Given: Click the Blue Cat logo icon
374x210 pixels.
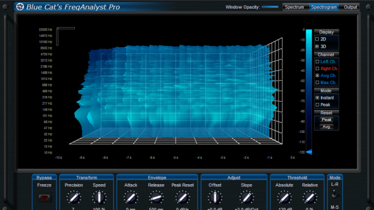Looking at the screenshot, I should coord(20,7).
